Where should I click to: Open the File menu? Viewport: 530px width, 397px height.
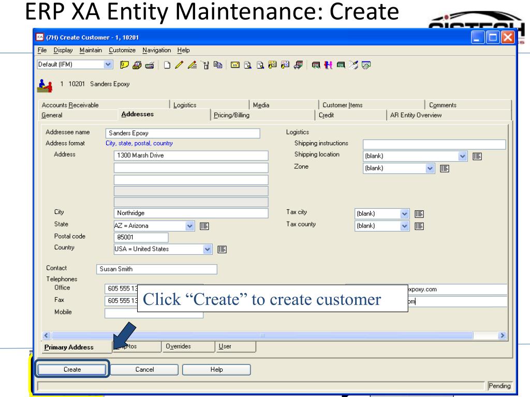pos(42,50)
